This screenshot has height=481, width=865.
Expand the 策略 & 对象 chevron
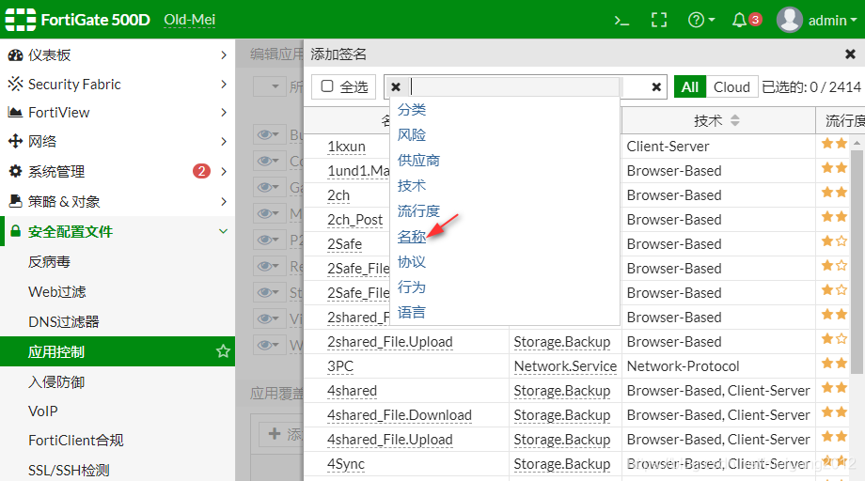(x=224, y=201)
